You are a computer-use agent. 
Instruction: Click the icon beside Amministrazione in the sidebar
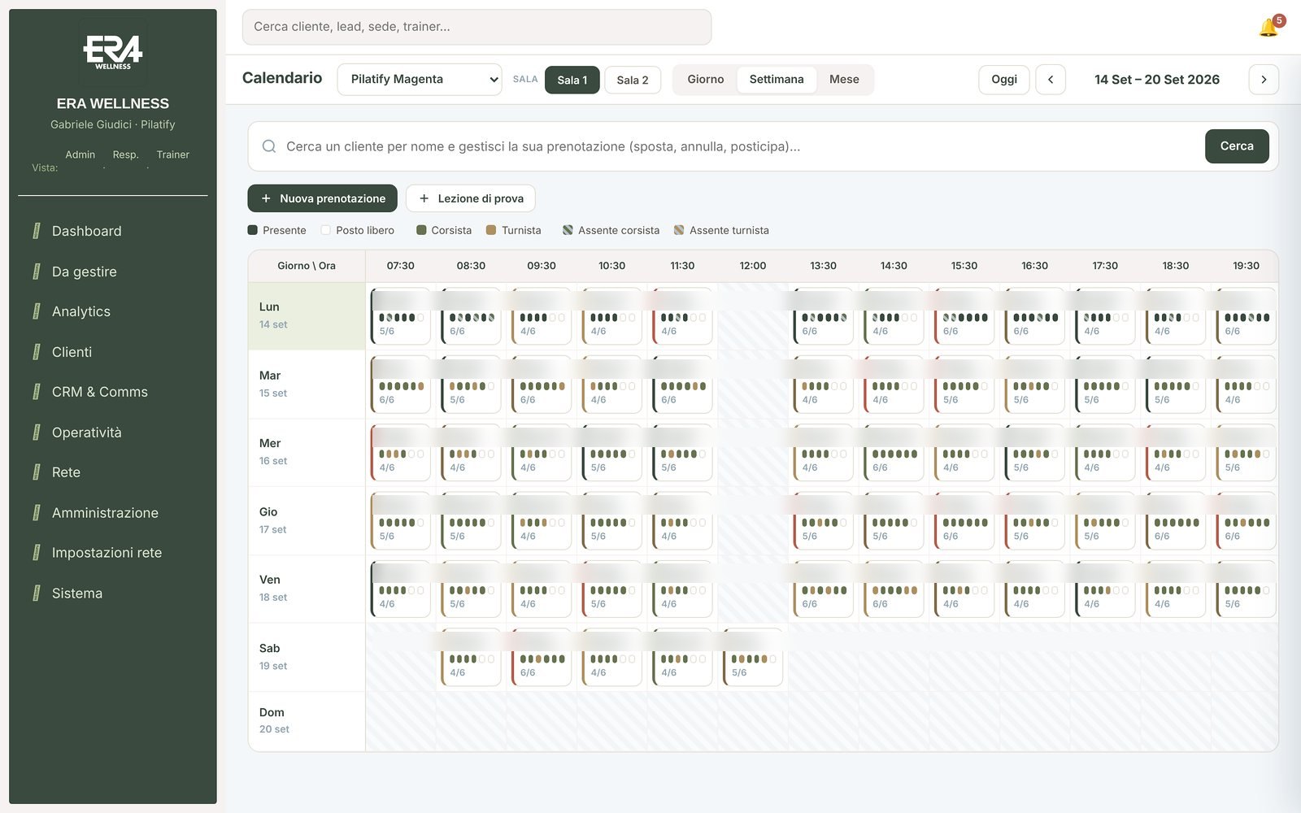click(37, 513)
